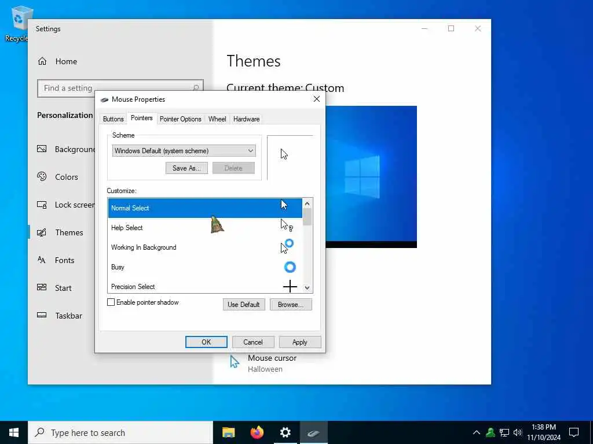The image size is (593, 444).
Task: Switch to the Hardware tab
Action: pos(246,119)
